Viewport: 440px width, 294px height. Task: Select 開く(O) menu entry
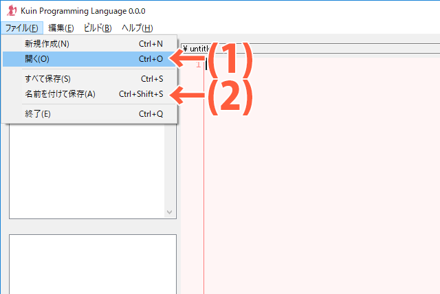coord(90,59)
